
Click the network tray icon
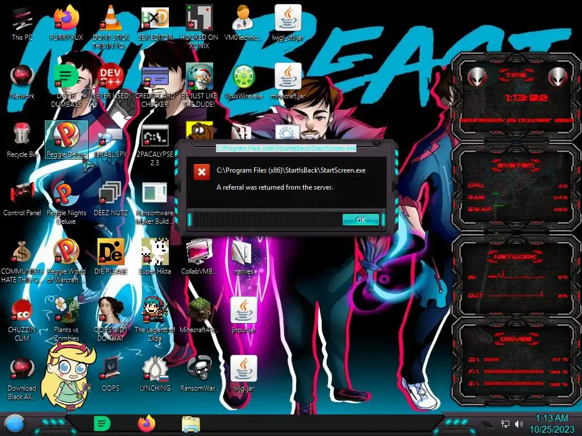[505, 424]
